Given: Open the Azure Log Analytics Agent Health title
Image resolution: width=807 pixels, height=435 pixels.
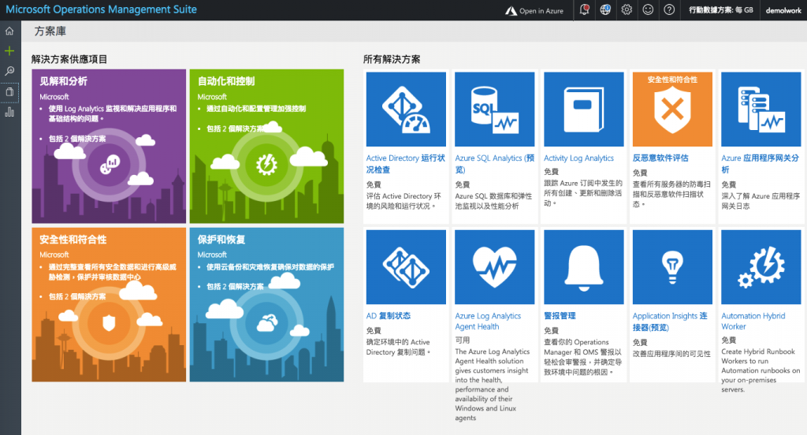Looking at the screenshot, I should [x=488, y=322].
